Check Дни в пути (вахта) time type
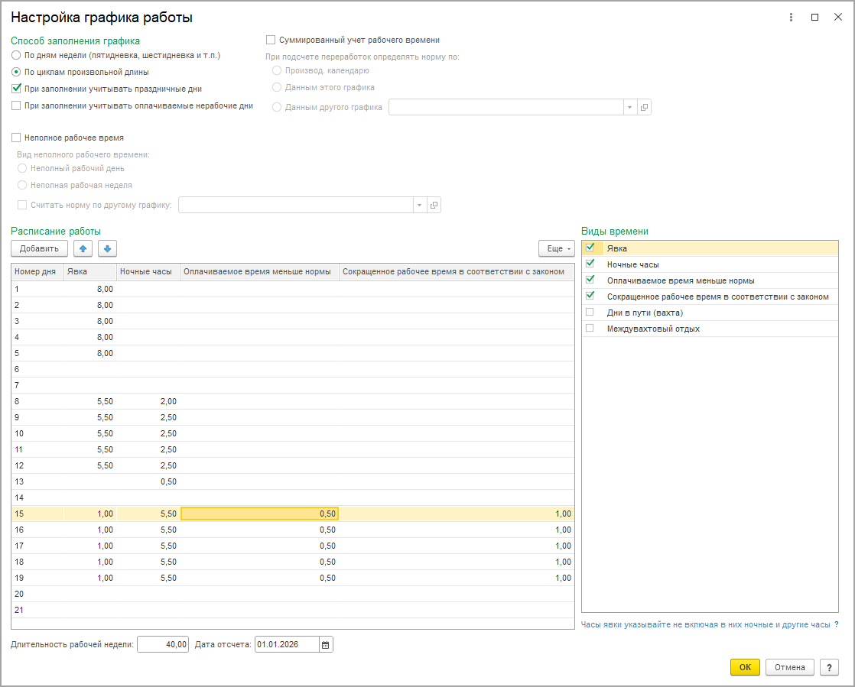The width and height of the screenshot is (855, 687). tap(590, 312)
